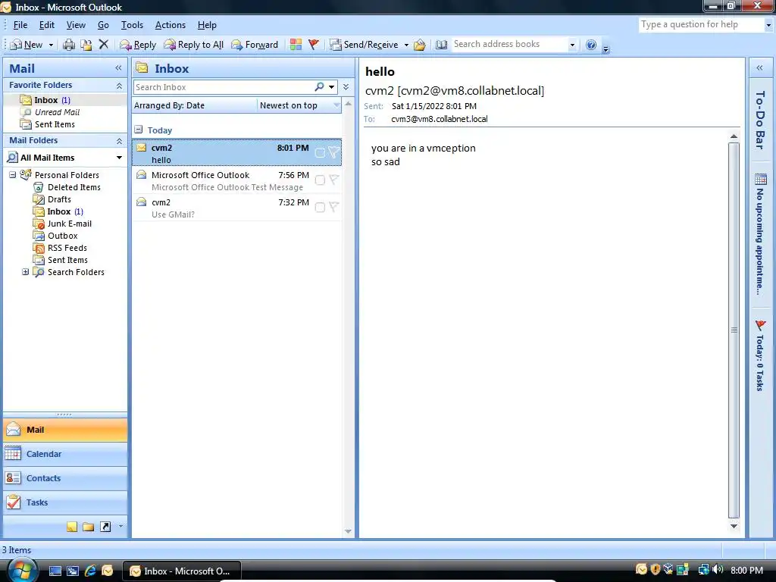Click the Move to Folder icon
776x582 pixels.
(x=86, y=45)
